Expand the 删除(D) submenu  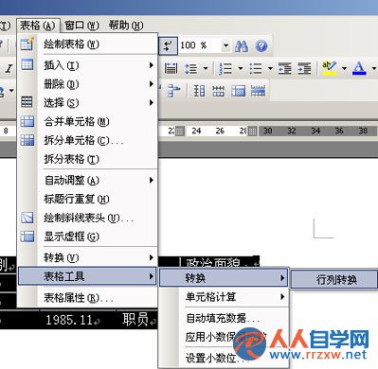coord(87,84)
